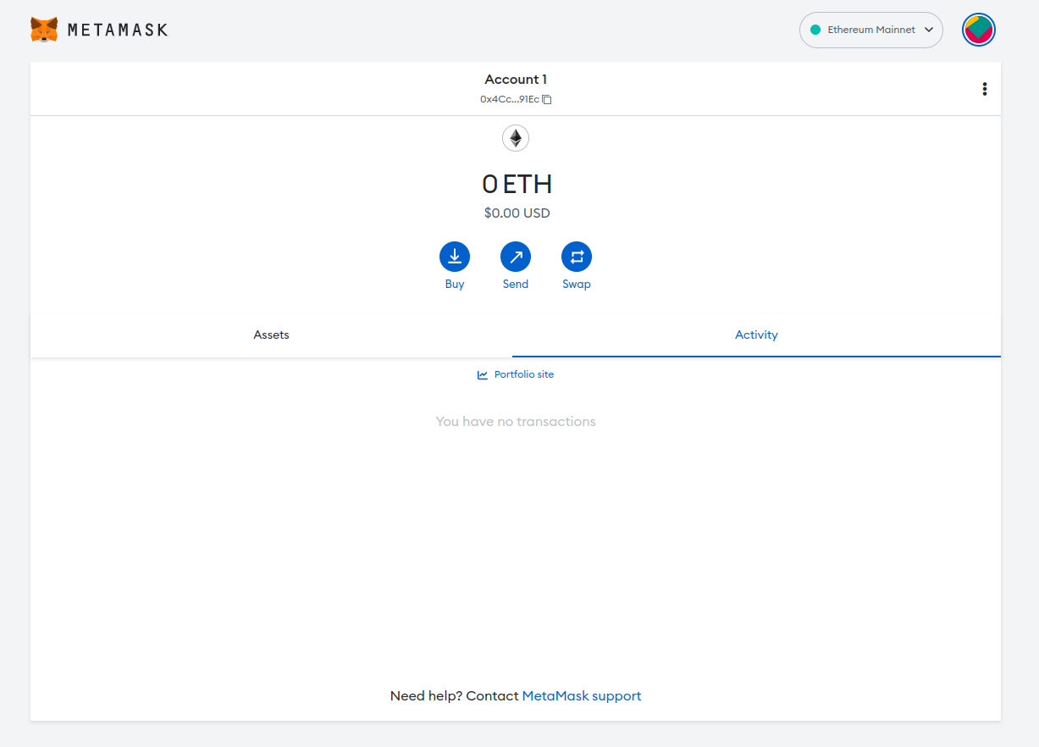Open the Portfolio site link

(x=516, y=374)
